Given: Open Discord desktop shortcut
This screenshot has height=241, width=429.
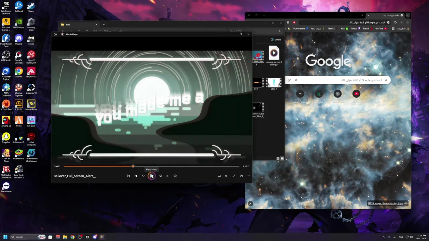Looking at the screenshot, I should [x=19, y=39].
